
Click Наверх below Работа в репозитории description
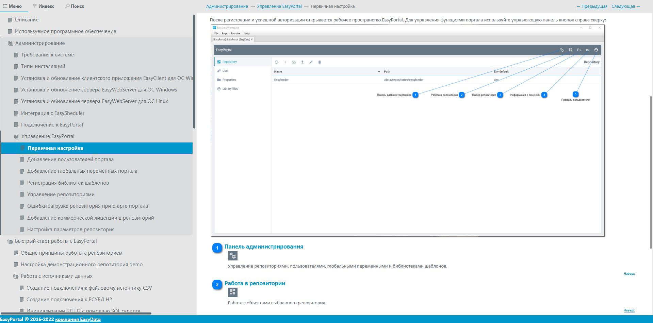pyautogui.click(x=629, y=310)
